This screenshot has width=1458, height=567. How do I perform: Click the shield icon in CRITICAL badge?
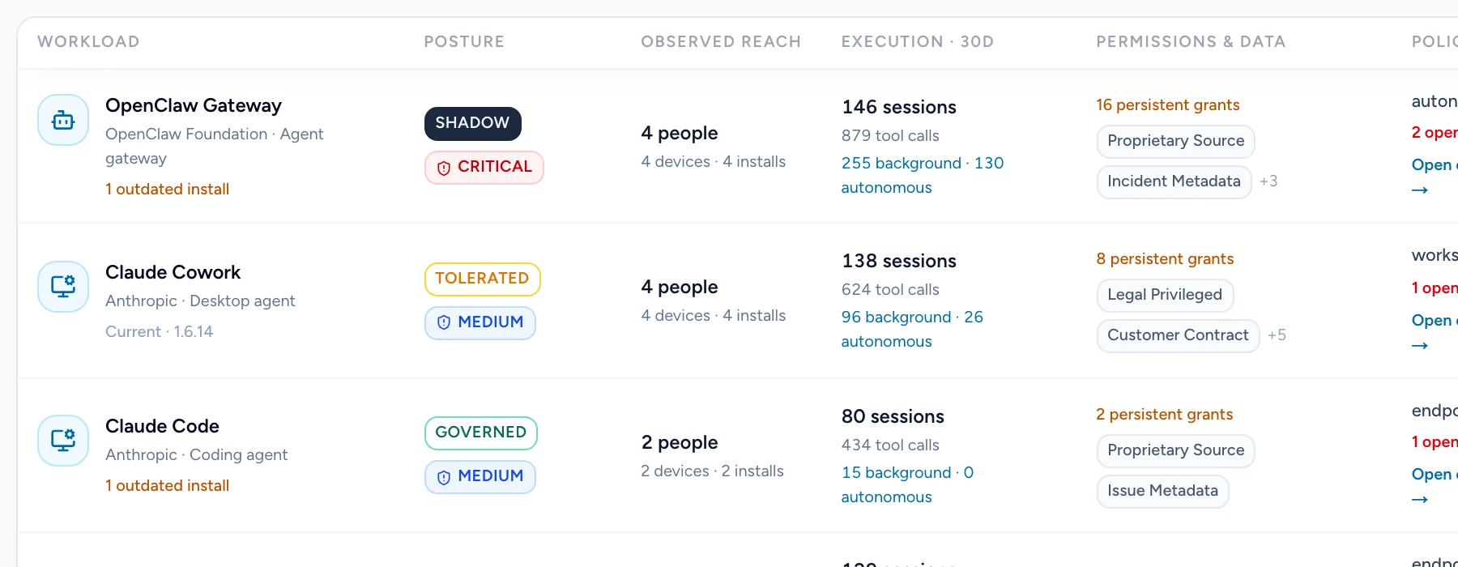pyautogui.click(x=444, y=168)
